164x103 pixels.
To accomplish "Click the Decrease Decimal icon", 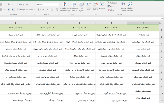I will [57, 10].
